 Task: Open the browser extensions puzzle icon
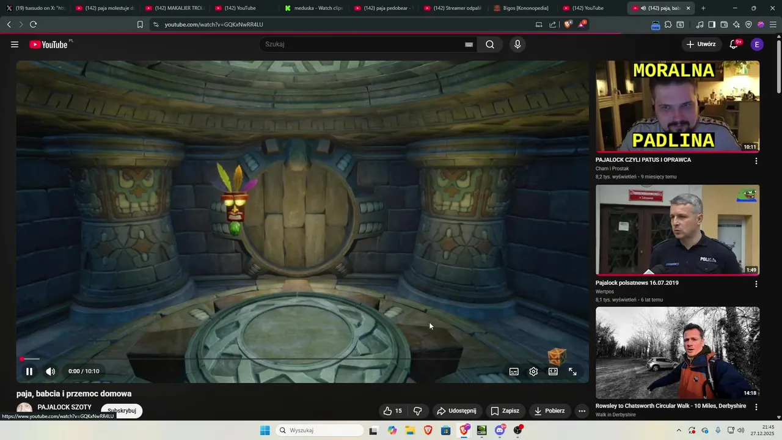(x=668, y=24)
